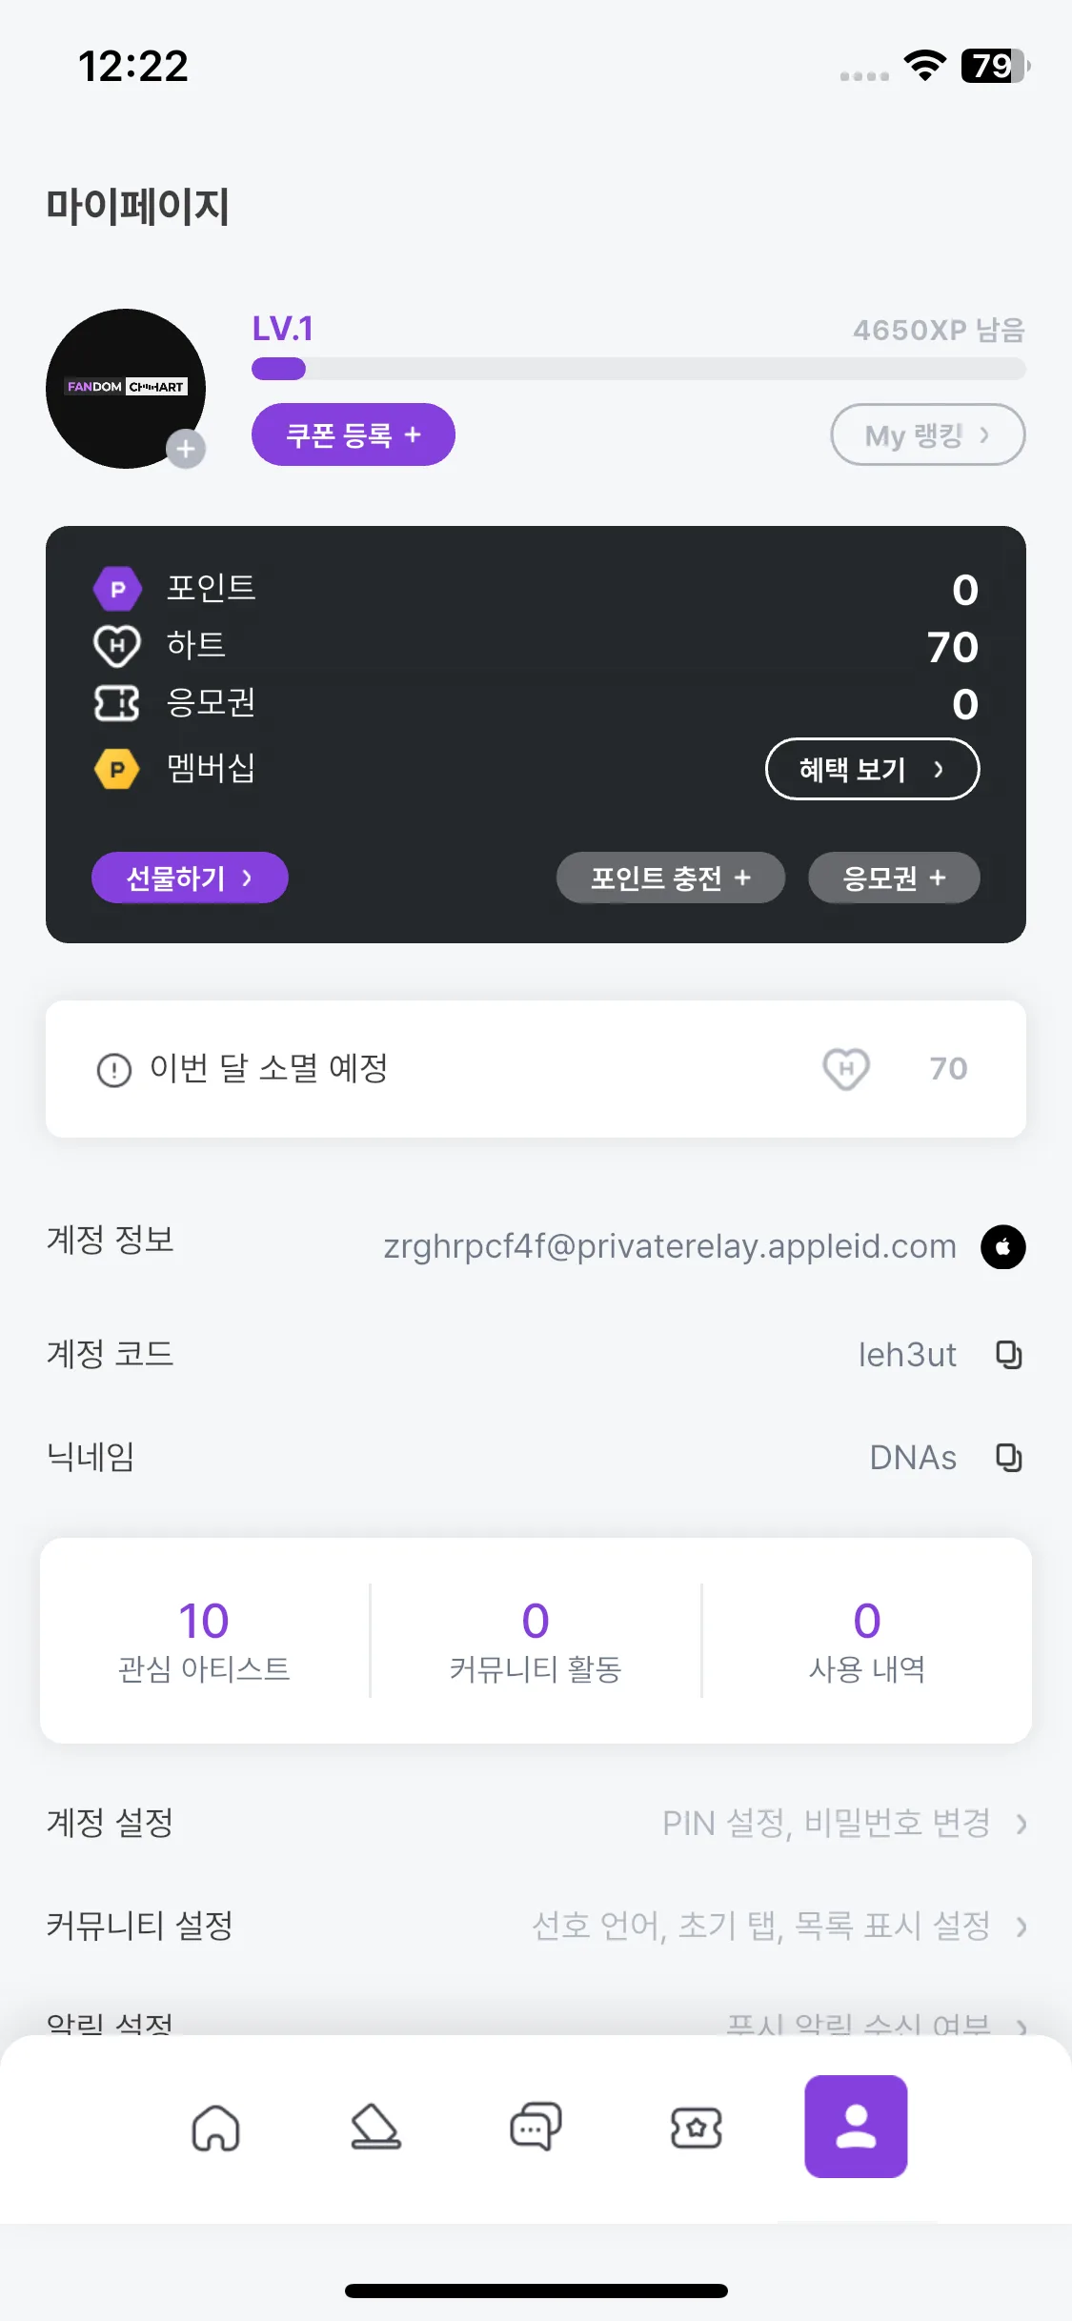Select the My Page profile tab

pos(856,2127)
